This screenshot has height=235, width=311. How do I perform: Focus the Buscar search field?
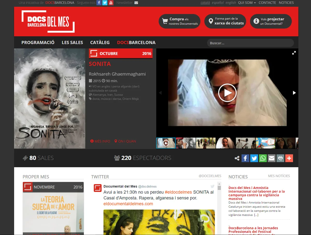[x=250, y=43]
